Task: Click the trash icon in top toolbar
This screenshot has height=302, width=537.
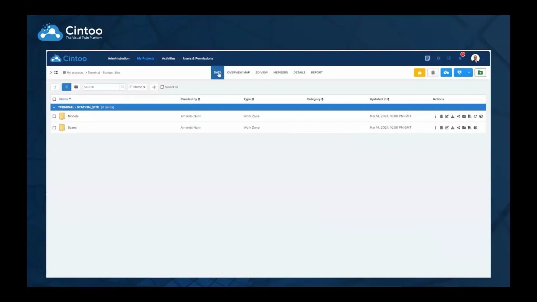Action: coord(433,73)
